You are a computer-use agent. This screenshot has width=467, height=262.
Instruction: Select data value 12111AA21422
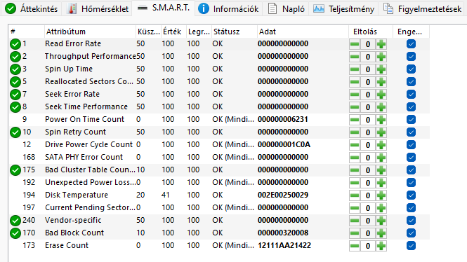click(x=284, y=245)
